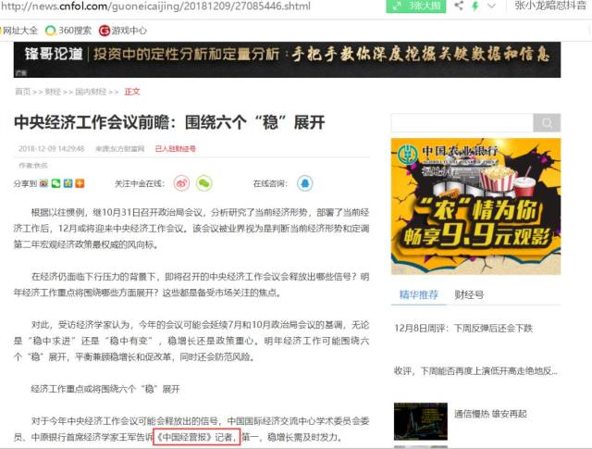Open article 收评，下周能否再度上演低开高走

[475, 371]
